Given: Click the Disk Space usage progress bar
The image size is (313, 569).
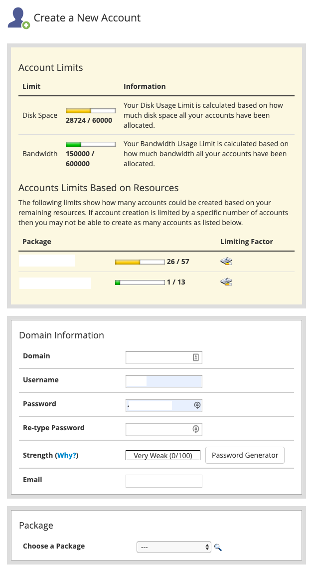Looking at the screenshot, I should point(91,111).
